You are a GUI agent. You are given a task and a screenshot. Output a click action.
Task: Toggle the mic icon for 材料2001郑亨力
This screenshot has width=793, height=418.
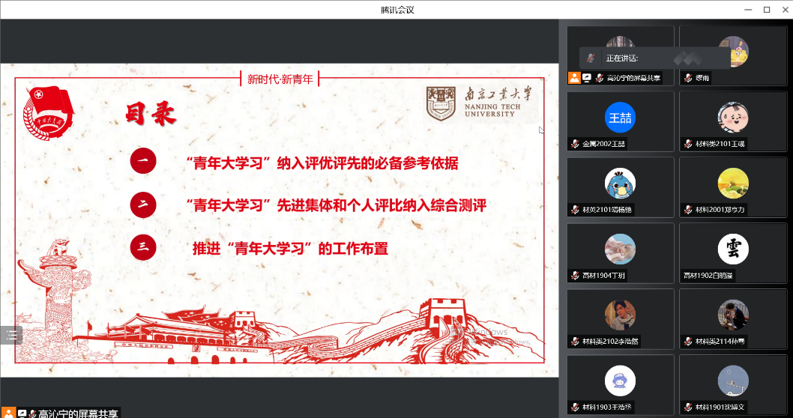tap(687, 210)
